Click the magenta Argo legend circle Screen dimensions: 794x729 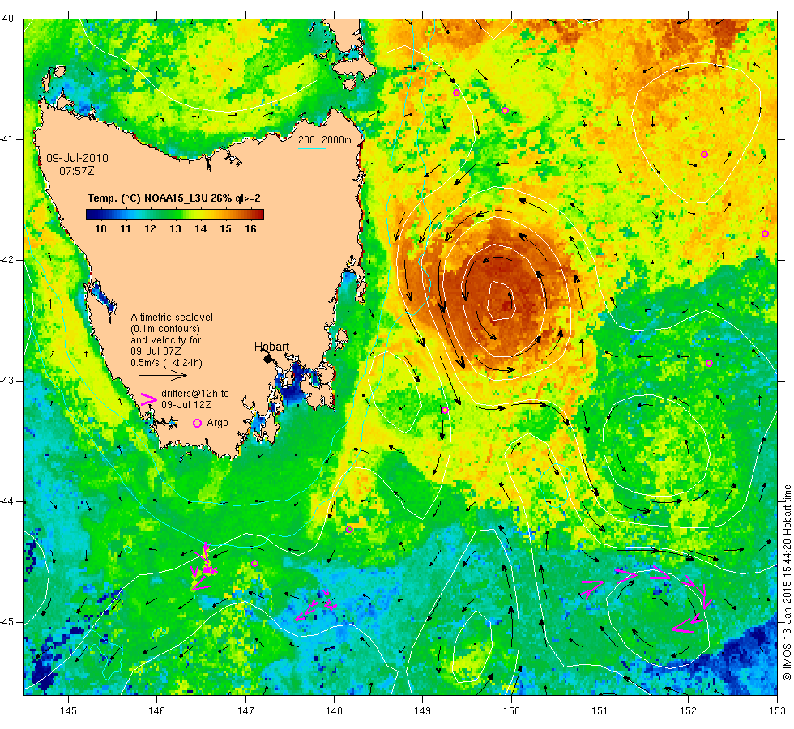pyautogui.click(x=198, y=423)
